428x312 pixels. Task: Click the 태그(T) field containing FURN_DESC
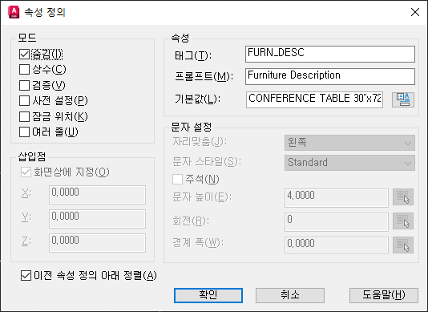tap(330, 54)
